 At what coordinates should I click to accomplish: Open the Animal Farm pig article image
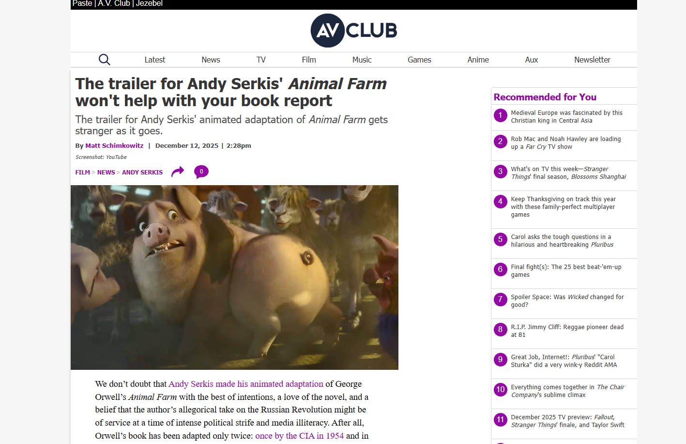point(234,277)
